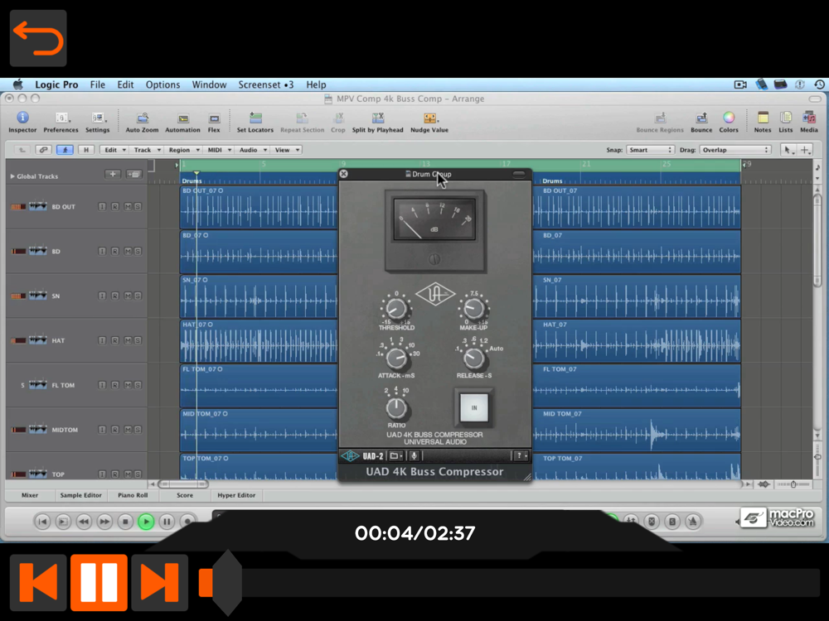Click the Logic transport Stop button

125,522
